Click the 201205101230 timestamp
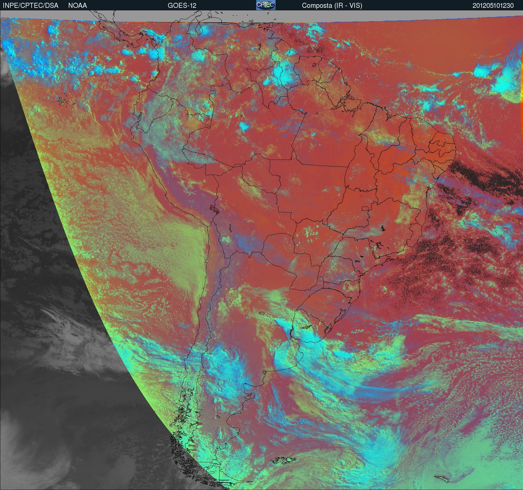Screen dimensions: 523x490 pyautogui.click(x=493, y=6)
